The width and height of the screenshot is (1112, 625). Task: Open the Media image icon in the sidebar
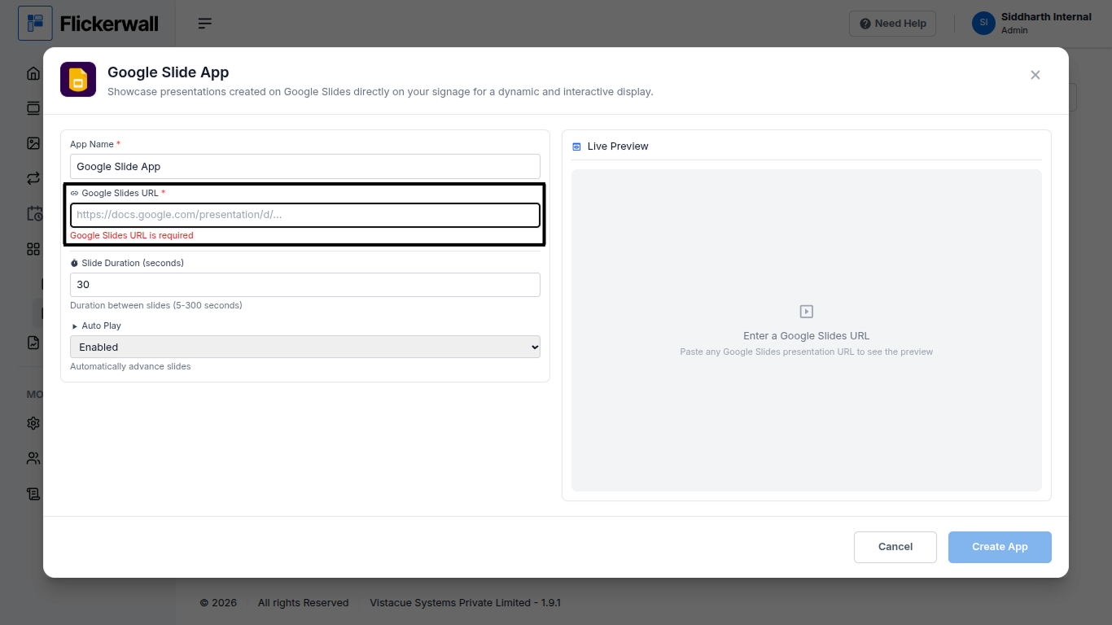coord(33,143)
